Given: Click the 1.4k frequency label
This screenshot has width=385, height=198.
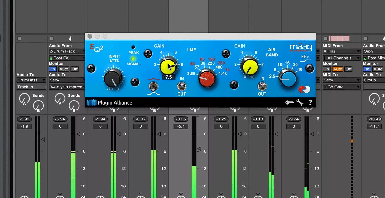Looking at the screenshot, I should pos(223,74).
